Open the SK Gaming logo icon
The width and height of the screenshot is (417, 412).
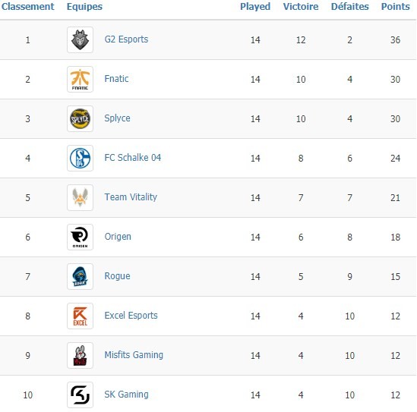(x=80, y=395)
